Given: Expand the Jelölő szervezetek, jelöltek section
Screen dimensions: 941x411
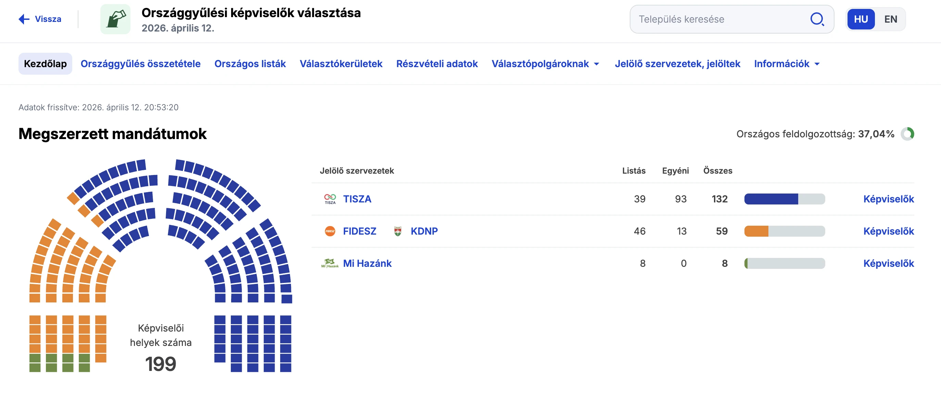Looking at the screenshot, I should point(678,64).
